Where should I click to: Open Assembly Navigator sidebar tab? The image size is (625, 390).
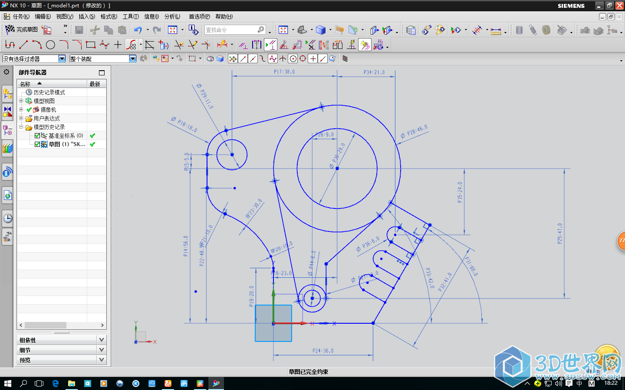7,94
